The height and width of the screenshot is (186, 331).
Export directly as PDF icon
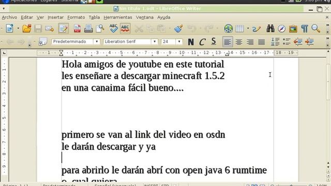point(77,28)
